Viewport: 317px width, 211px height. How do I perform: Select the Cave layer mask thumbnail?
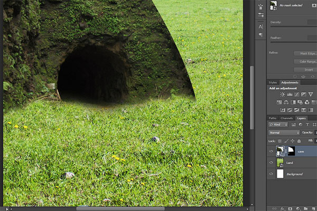coord(291,151)
